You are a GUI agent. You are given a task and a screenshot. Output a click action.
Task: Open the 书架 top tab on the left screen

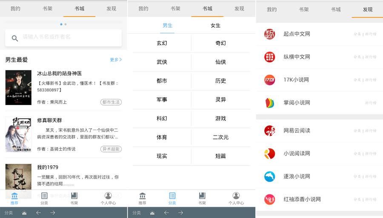(x=47, y=8)
